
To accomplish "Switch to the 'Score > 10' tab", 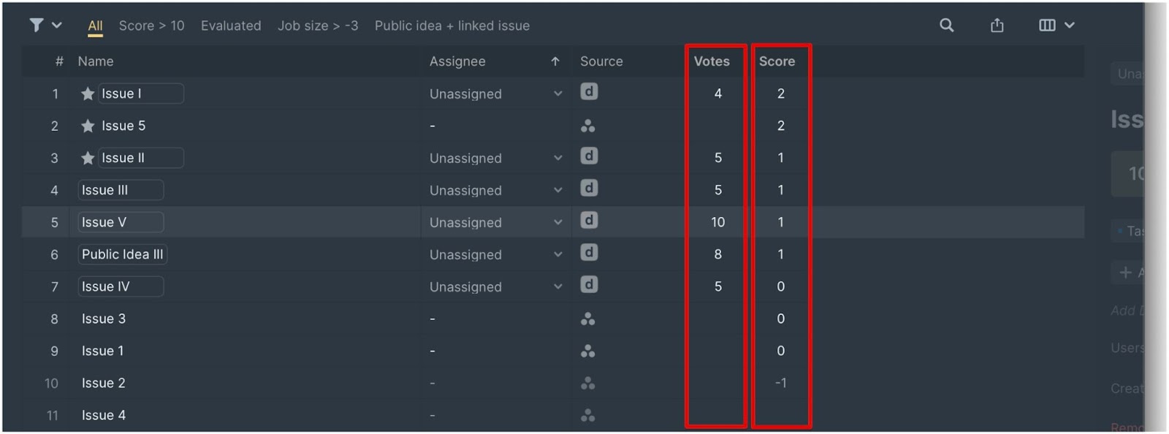I will pos(151,26).
